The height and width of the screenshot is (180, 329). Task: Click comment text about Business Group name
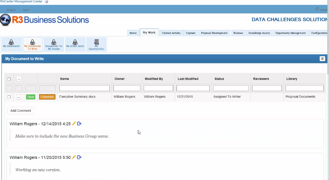(x=62, y=136)
